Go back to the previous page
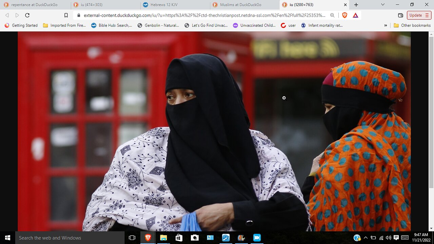 7,15
